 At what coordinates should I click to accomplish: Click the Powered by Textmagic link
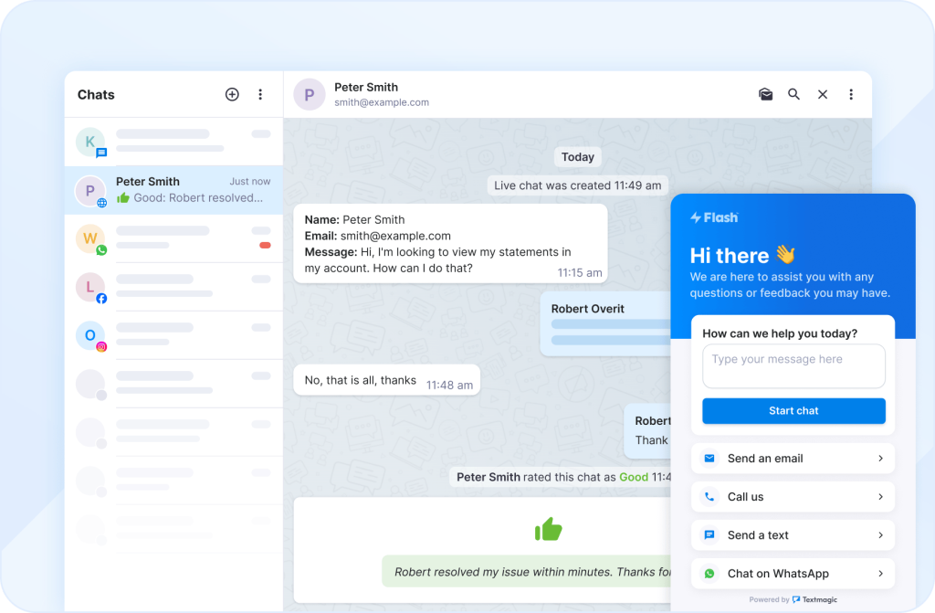[793, 599]
